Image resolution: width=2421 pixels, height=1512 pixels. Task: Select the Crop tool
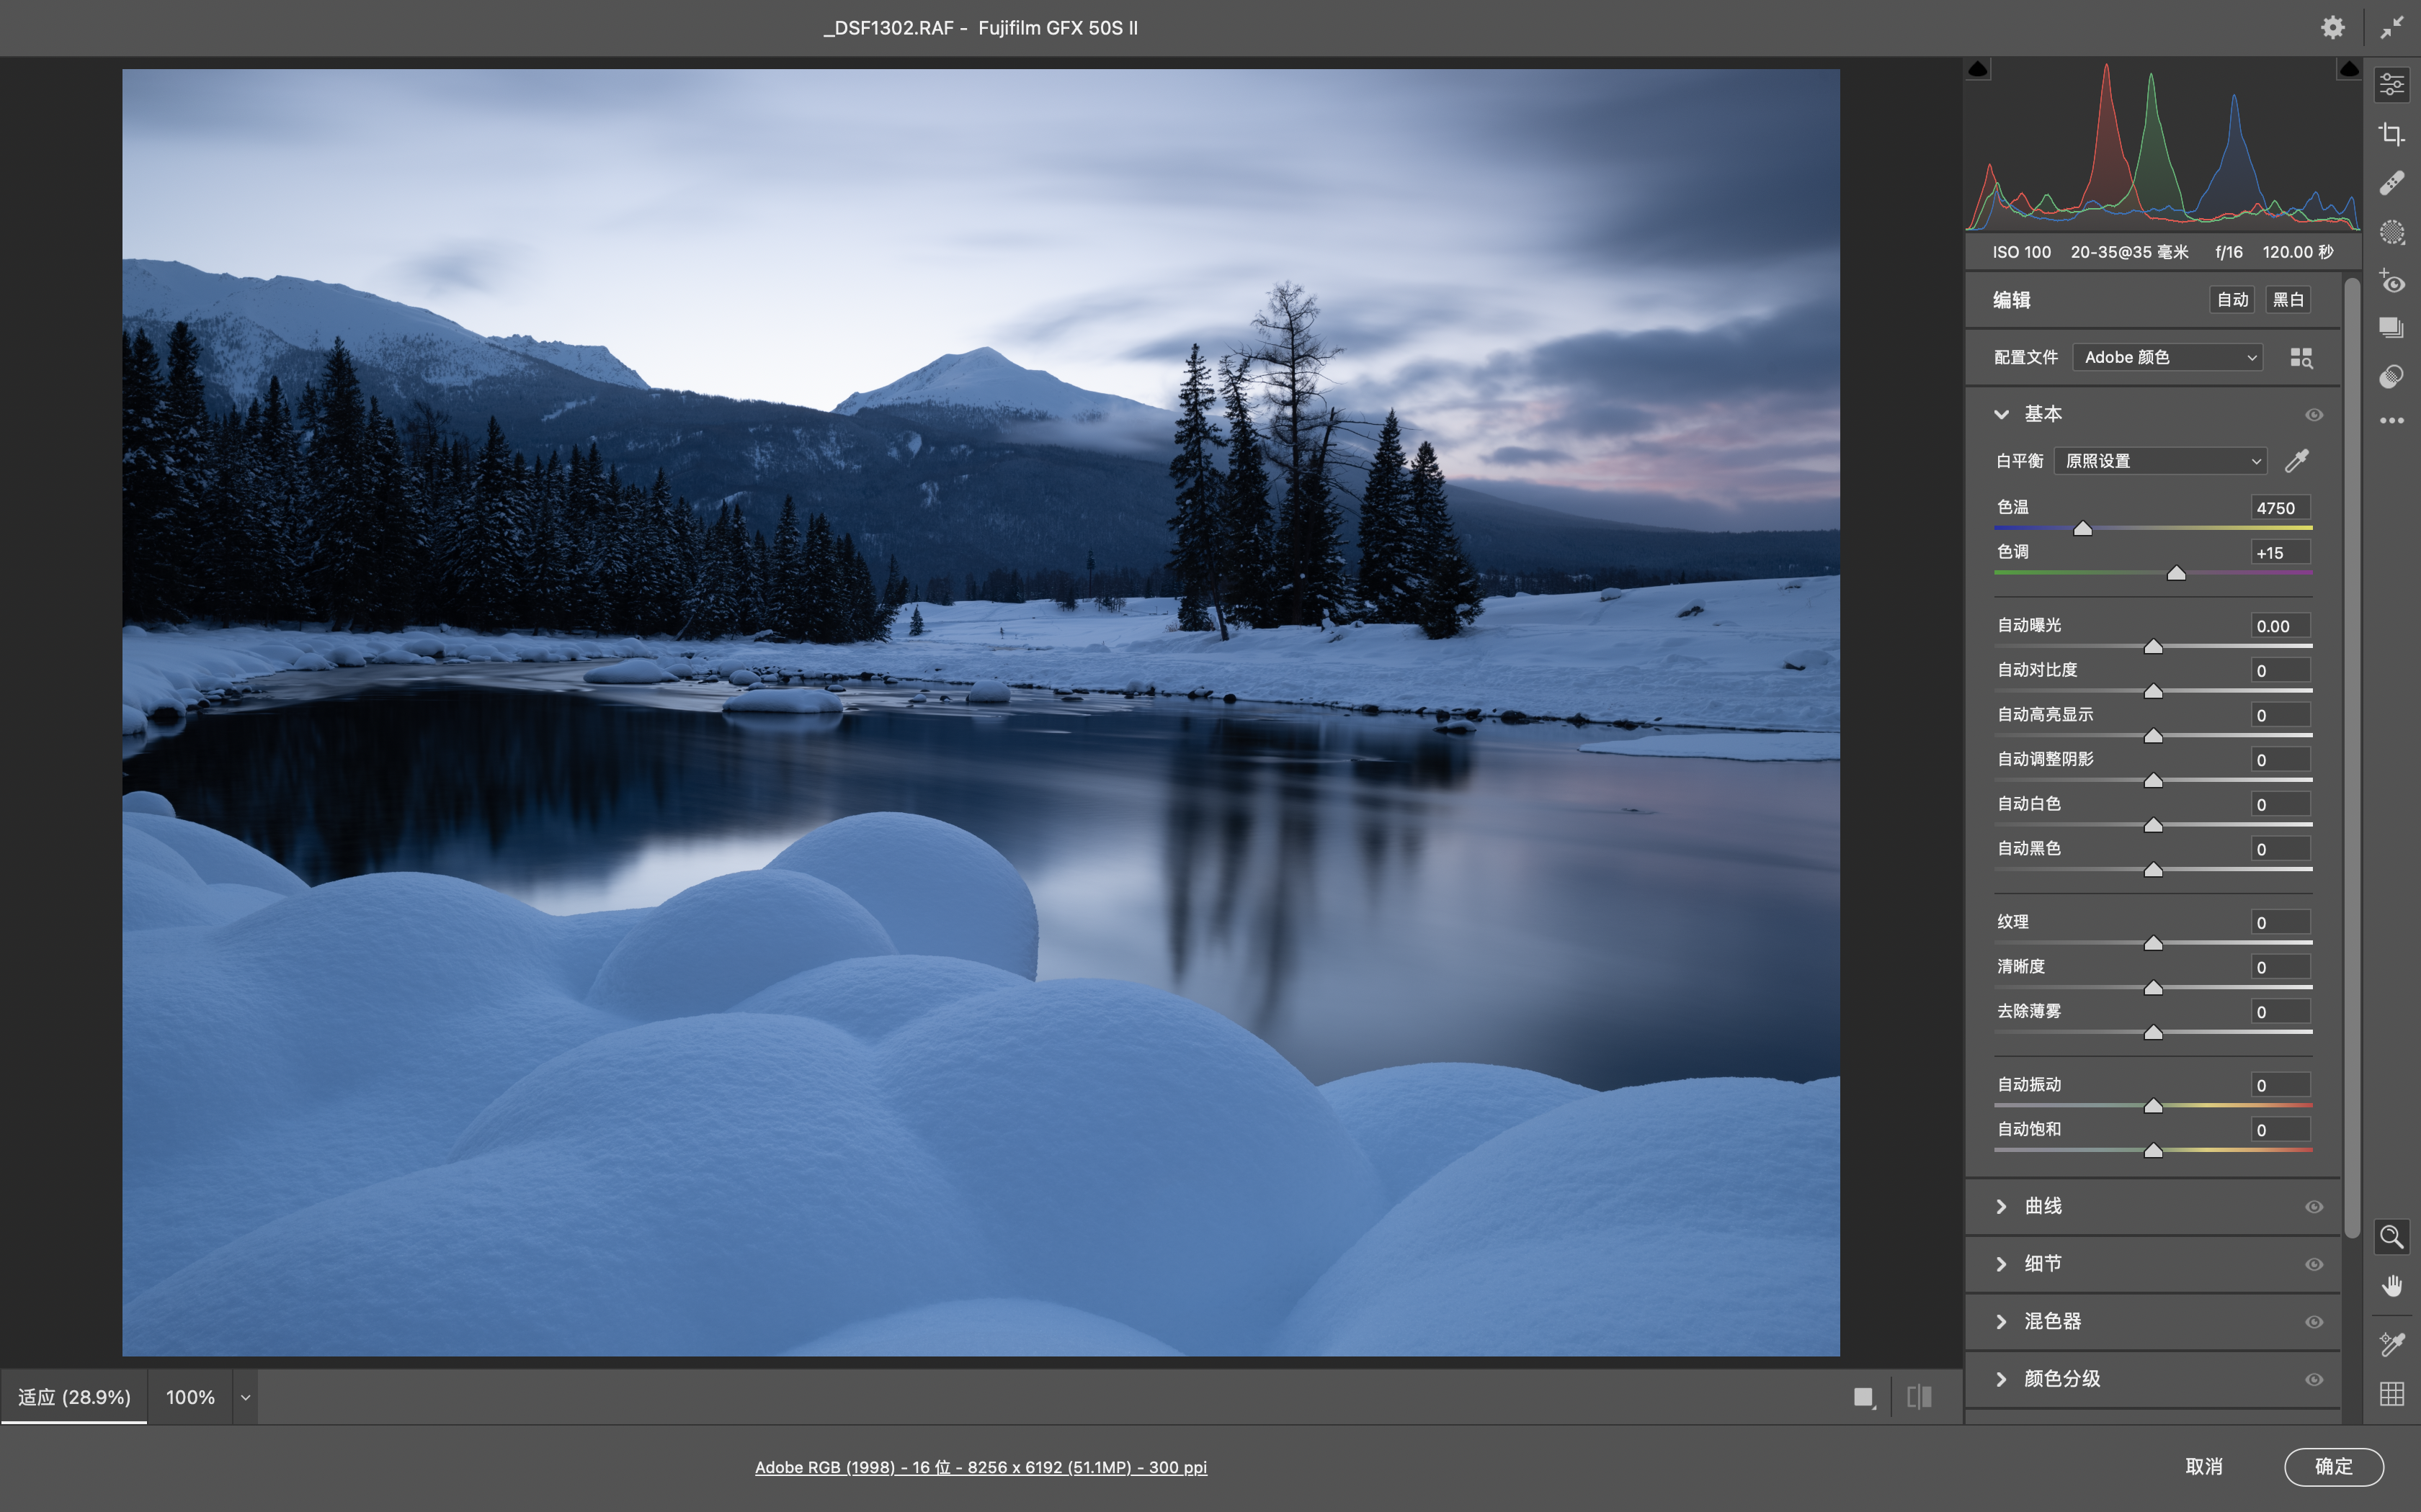coord(2392,134)
